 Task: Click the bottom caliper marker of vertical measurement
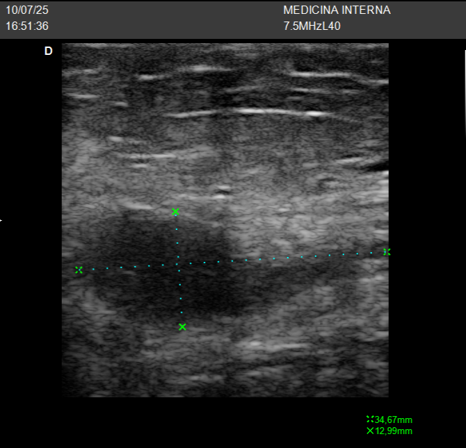[x=182, y=327]
